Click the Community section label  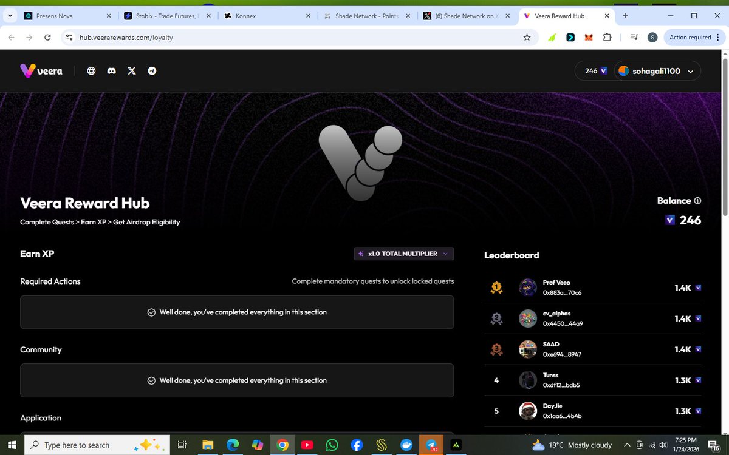coord(41,350)
